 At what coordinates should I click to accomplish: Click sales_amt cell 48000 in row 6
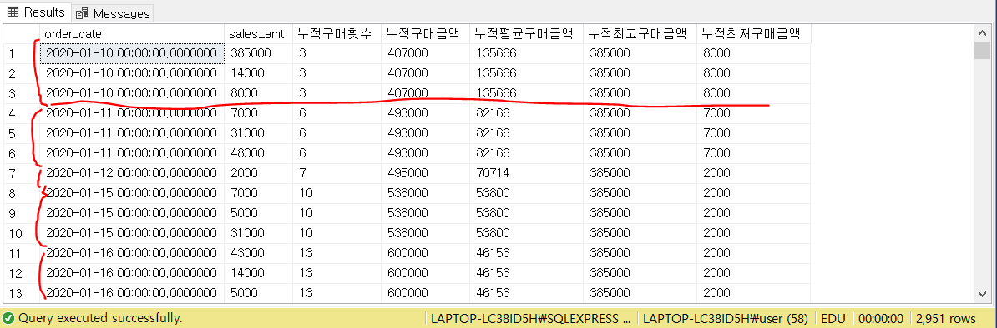pos(259,153)
